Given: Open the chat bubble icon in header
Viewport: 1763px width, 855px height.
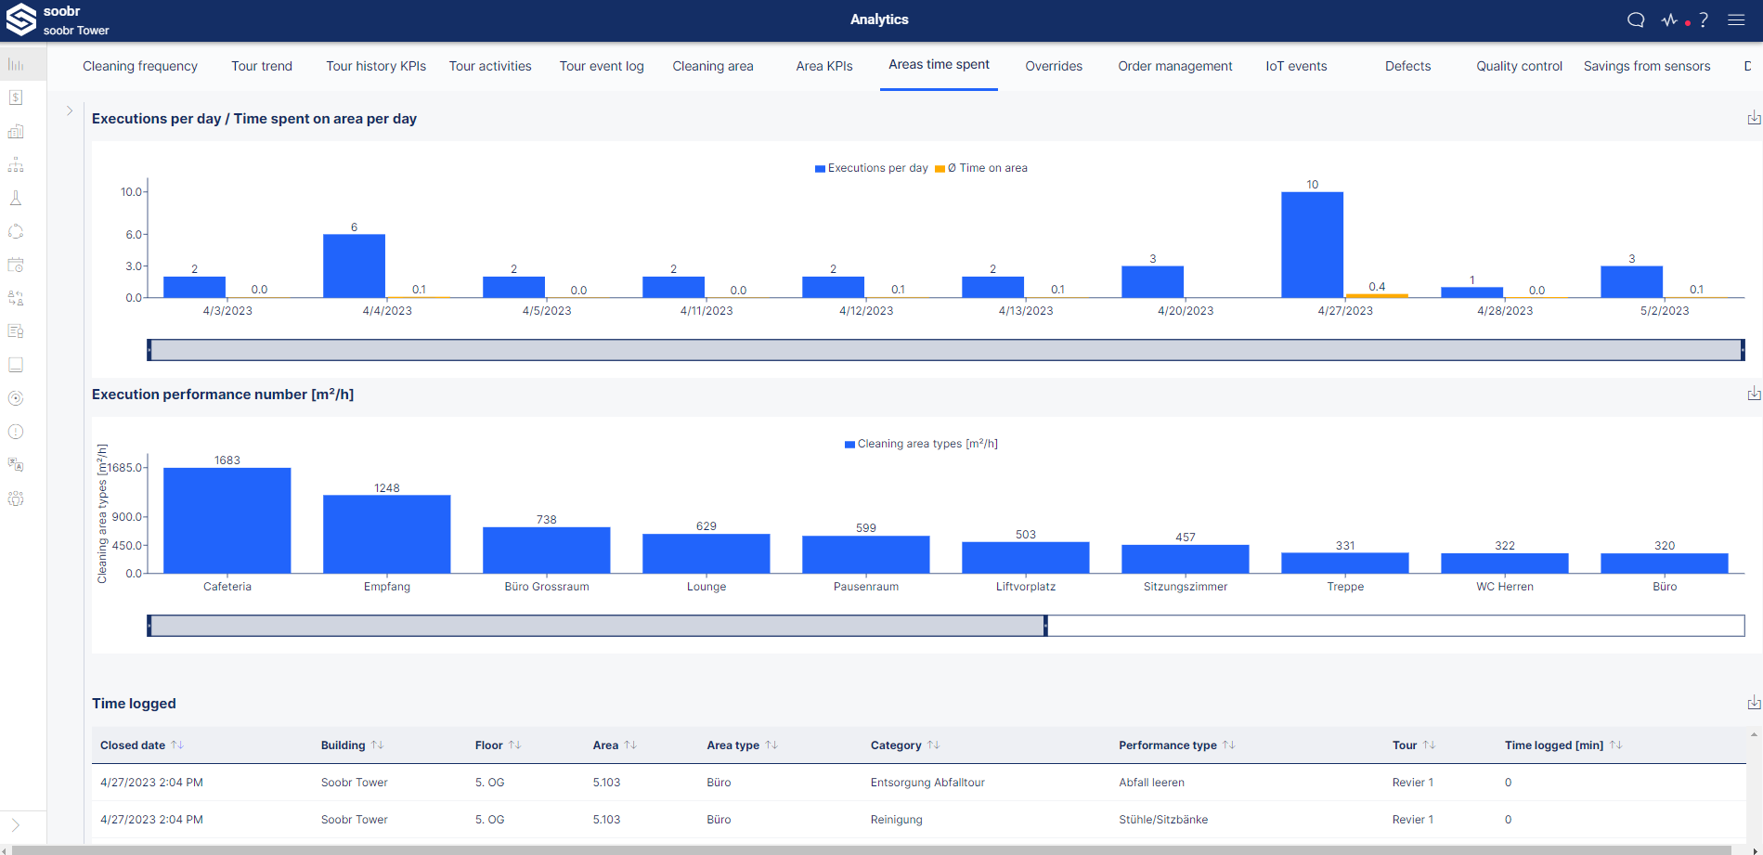Looking at the screenshot, I should [1636, 19].
